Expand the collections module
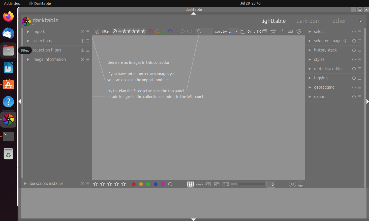The width and height of the screenshot is (369, 221). click(28, 41)
